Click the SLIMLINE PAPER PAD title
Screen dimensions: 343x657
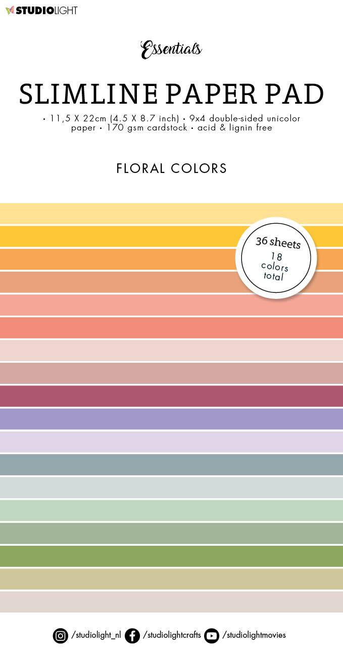pos(171,94)
